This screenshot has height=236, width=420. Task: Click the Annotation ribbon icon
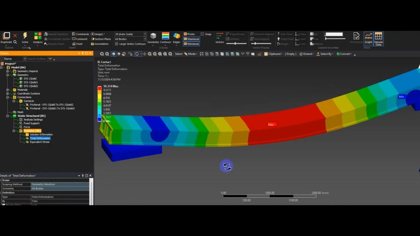click(x=100, y=44)
